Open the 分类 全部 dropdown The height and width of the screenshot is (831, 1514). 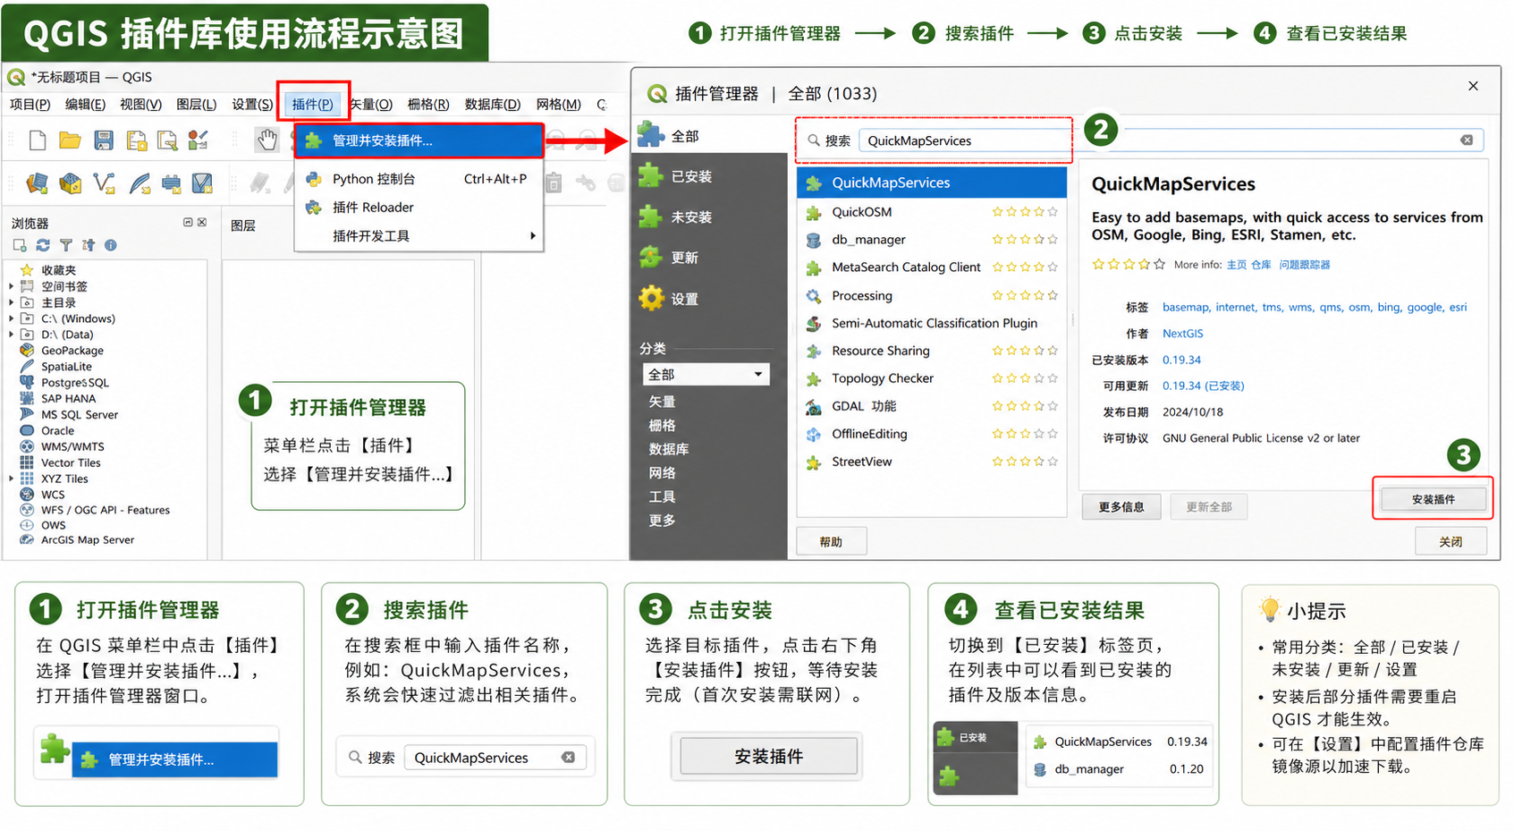pyautogui.click(x=706, y=374)
